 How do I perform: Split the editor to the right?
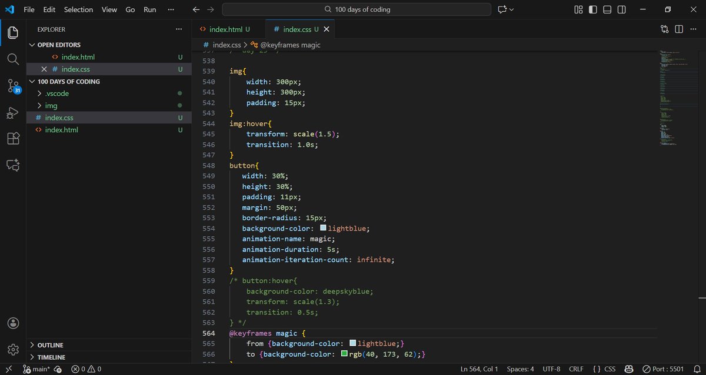point(678,29)
